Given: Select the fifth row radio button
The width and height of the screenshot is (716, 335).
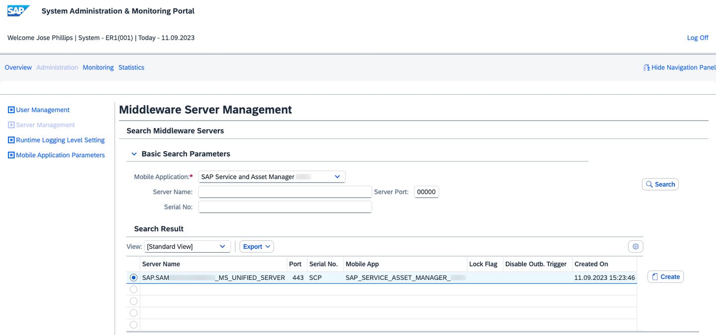Looking at the screenshot, I should click(x=133, y=325).
